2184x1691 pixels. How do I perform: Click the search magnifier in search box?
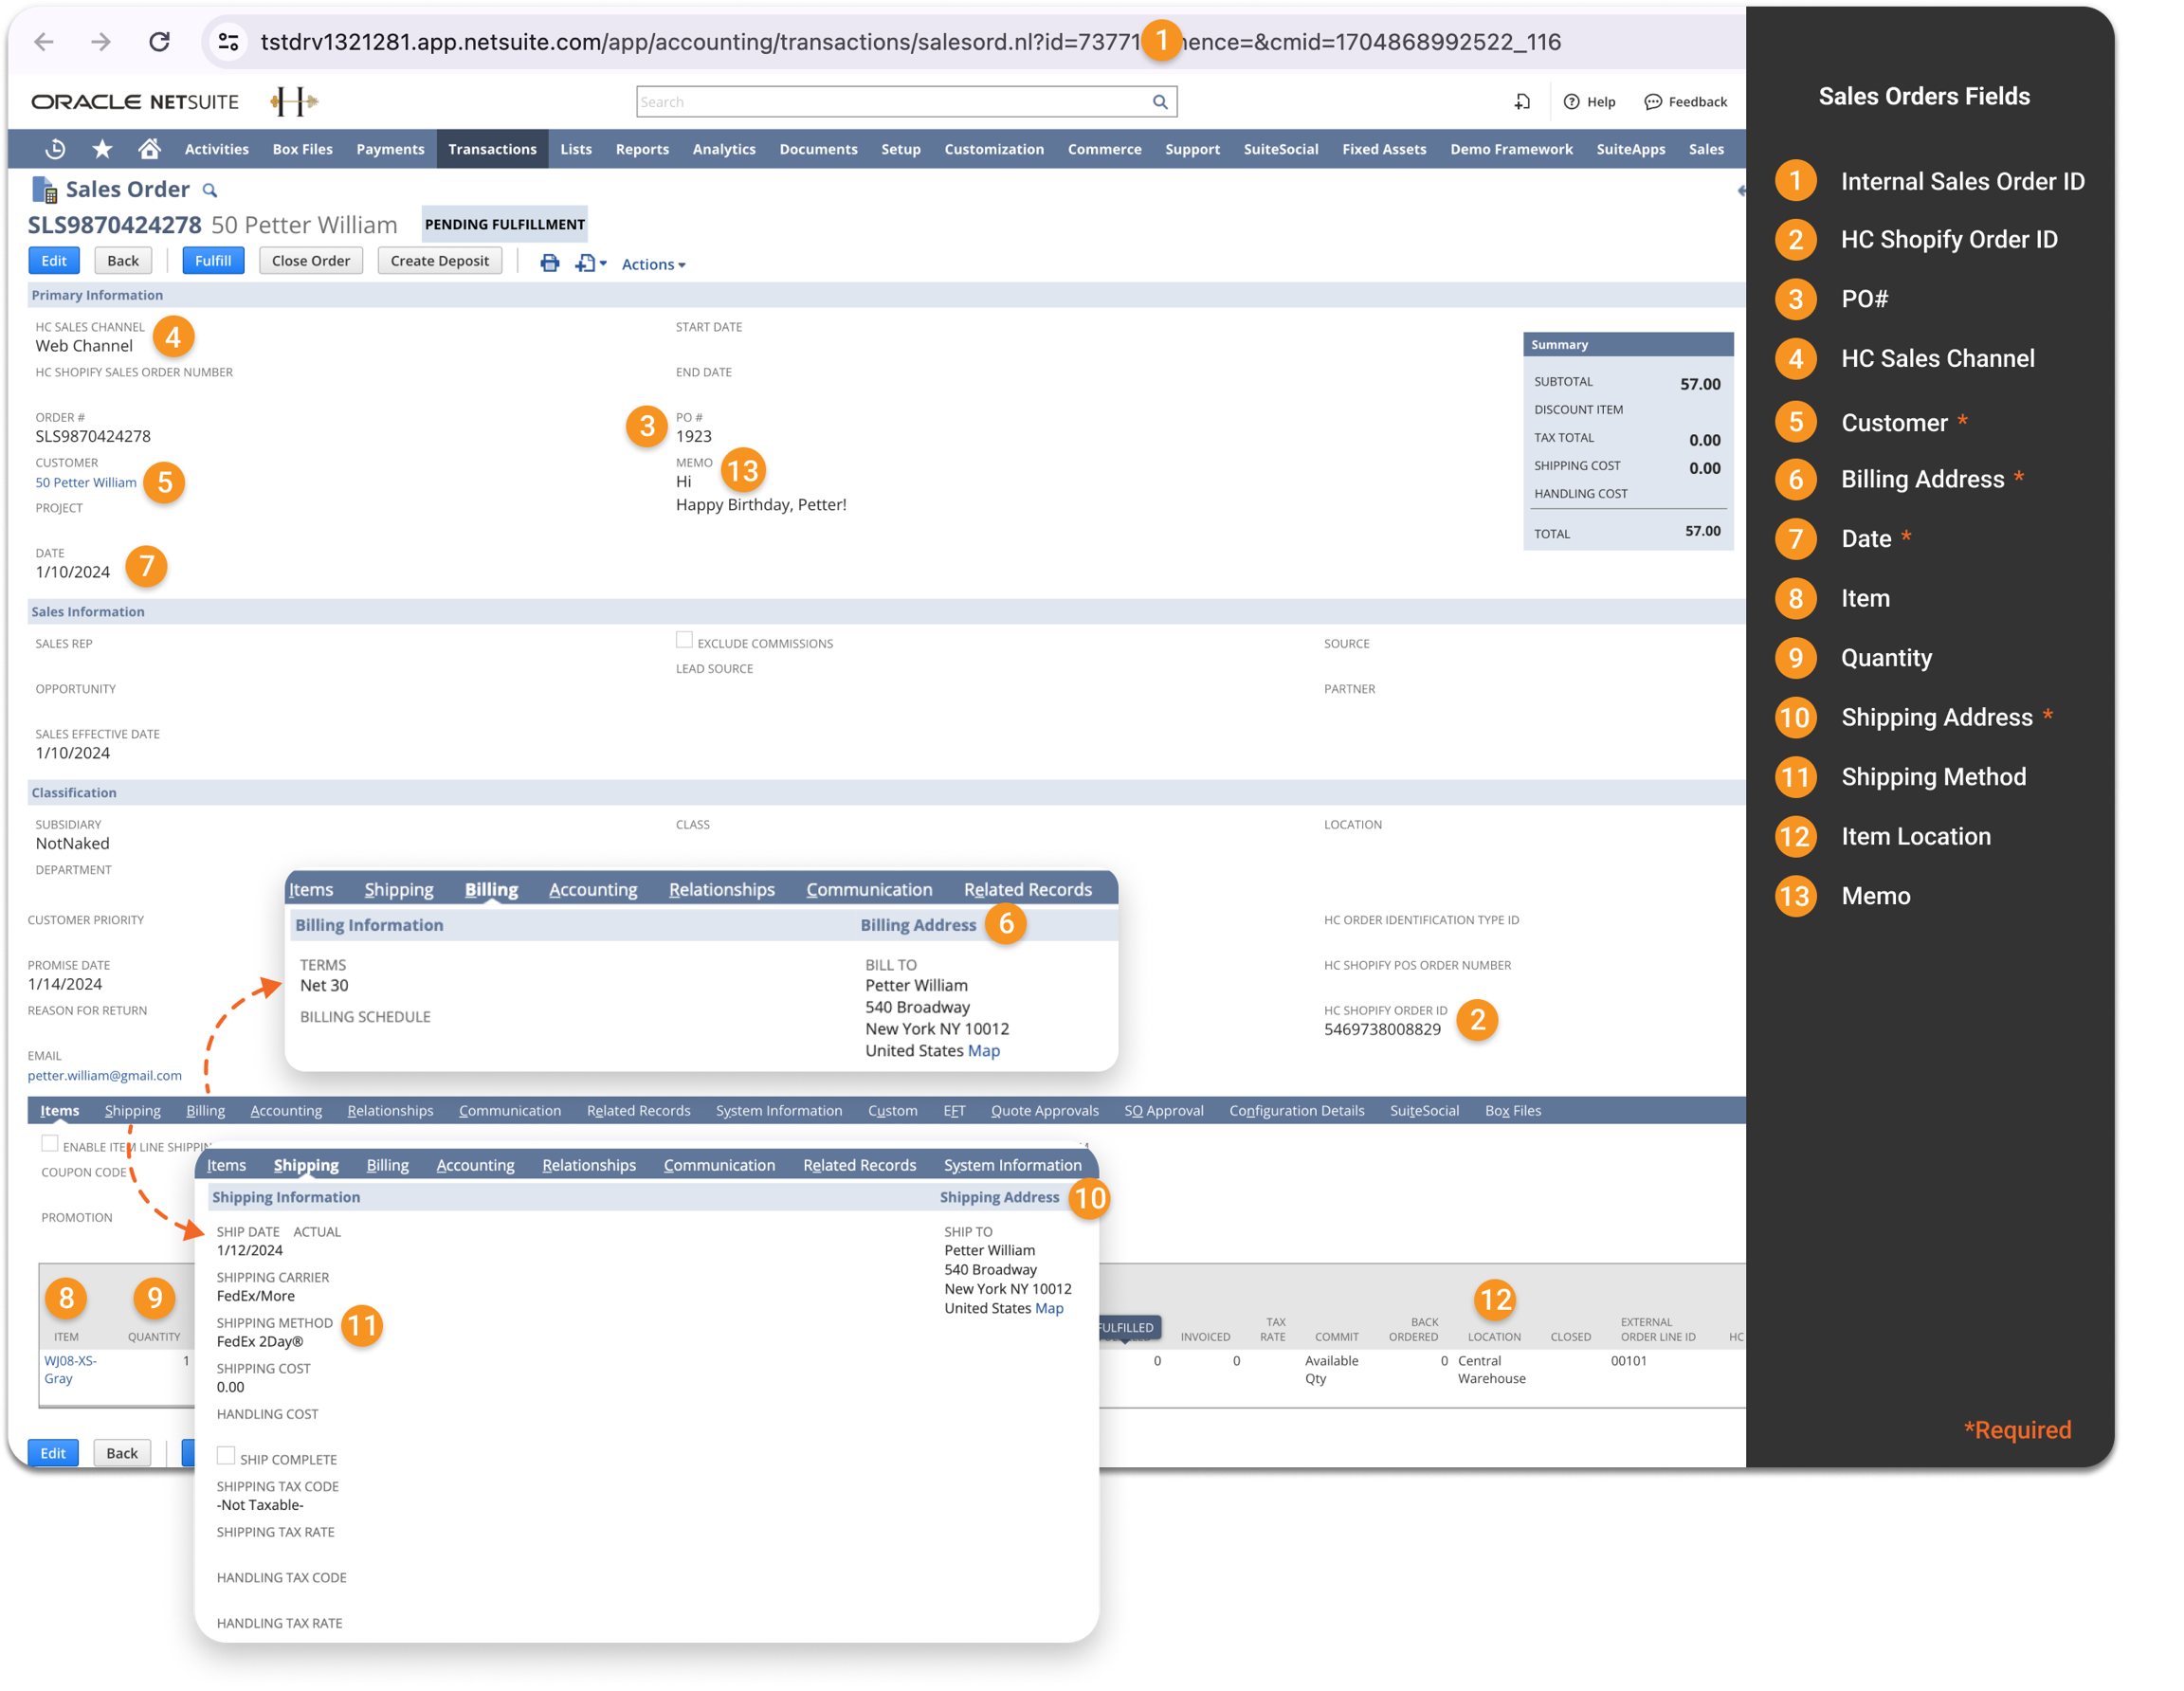point(1160,102)
